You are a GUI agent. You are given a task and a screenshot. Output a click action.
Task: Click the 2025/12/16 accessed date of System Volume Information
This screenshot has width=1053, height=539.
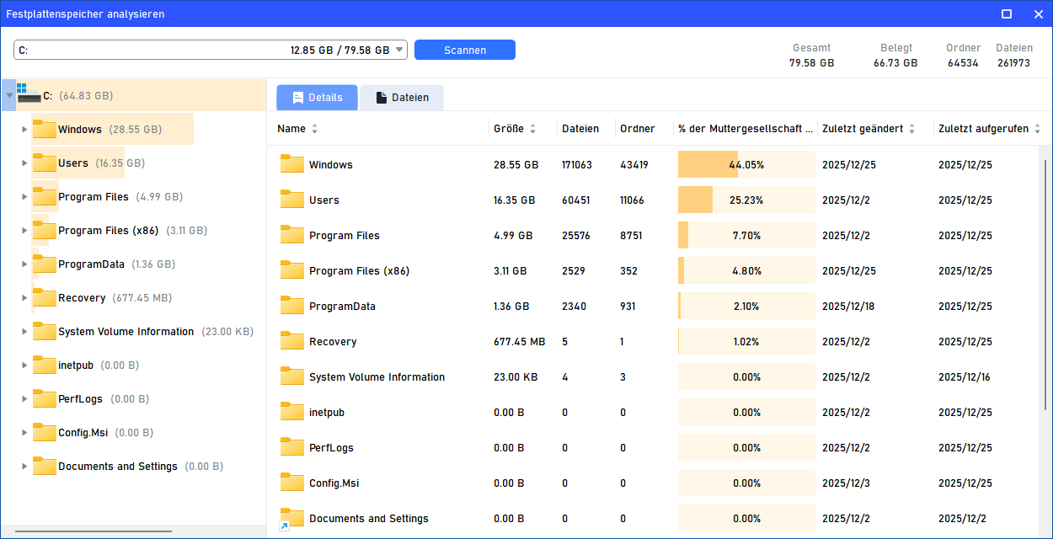(965, 377)
